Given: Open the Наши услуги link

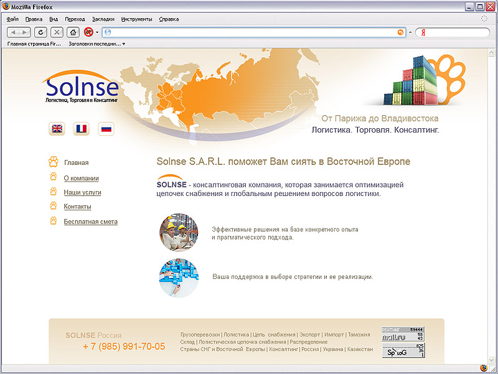Looking at the screenshot, I should [82, 192].
